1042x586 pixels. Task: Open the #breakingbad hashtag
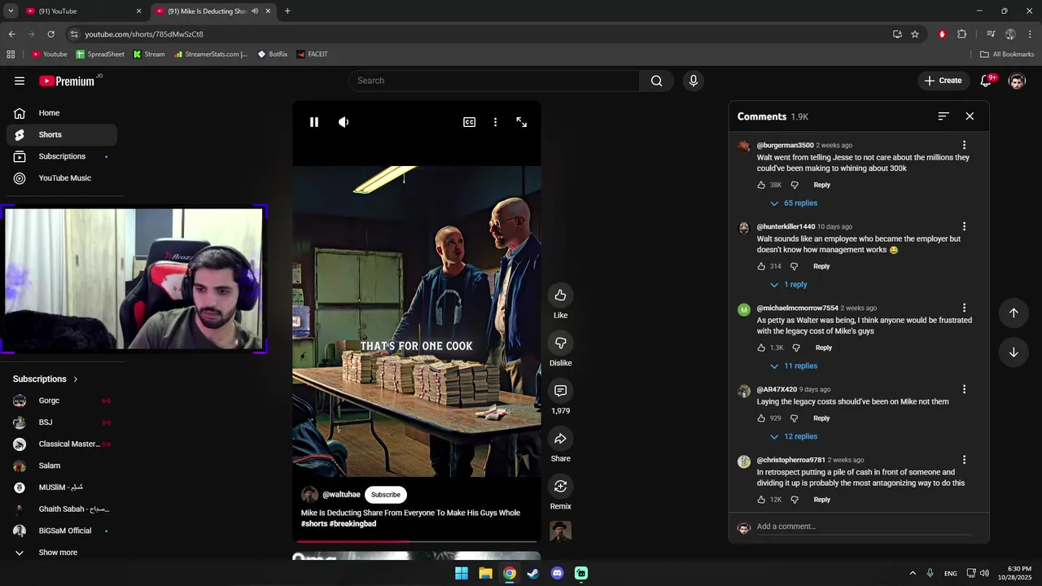352,524
